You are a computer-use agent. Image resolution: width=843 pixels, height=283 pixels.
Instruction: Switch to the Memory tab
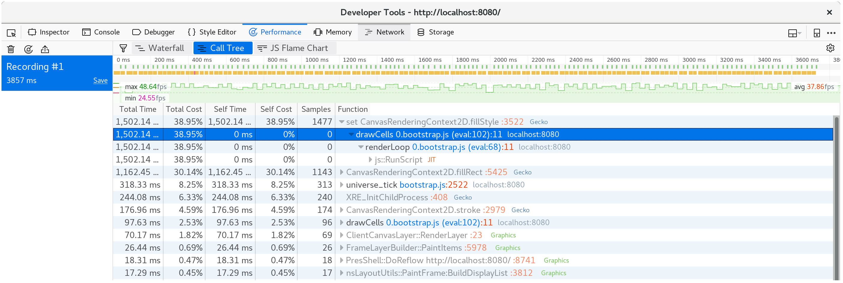tap(333, 32)
